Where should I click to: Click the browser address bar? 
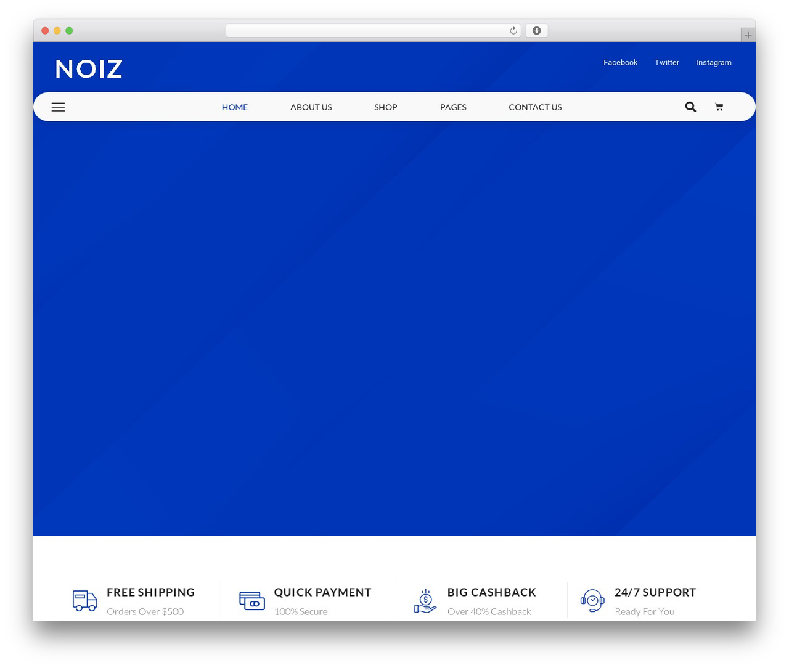pyautogui.click(x=374, y=31)
